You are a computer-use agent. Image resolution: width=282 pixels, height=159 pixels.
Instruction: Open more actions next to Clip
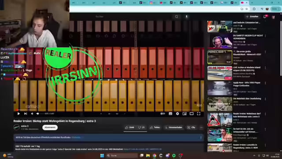[201, 128]
